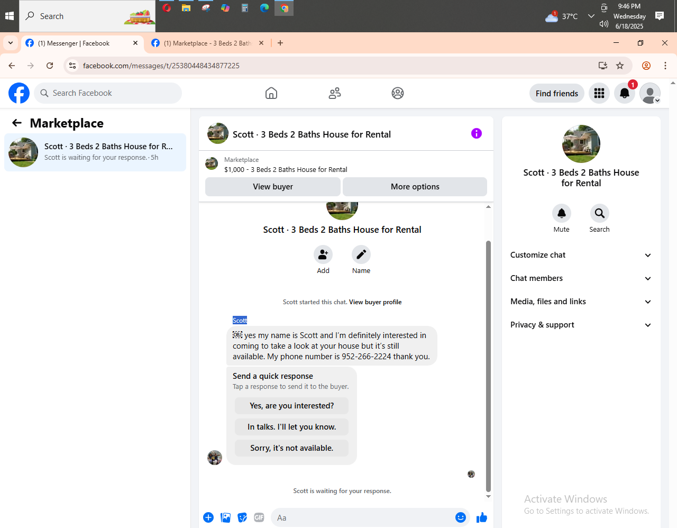Open the Facebook menu grid icon

coord(599,93)
